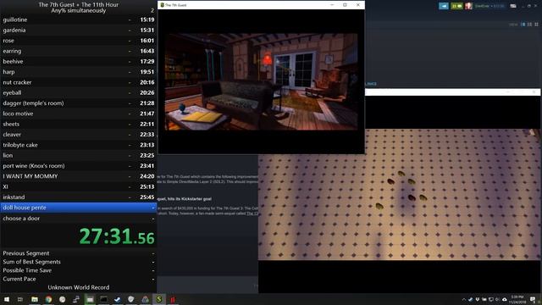Image resolution: width=542 pixels, height=305 pixels.
Task: Show hidden system tray icons chevron
Action: pyautogui.click(x=463, y=299)
